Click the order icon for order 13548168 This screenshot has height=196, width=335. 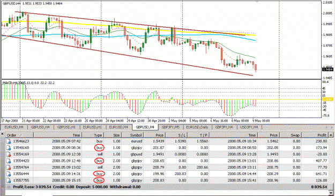point(9,148)
